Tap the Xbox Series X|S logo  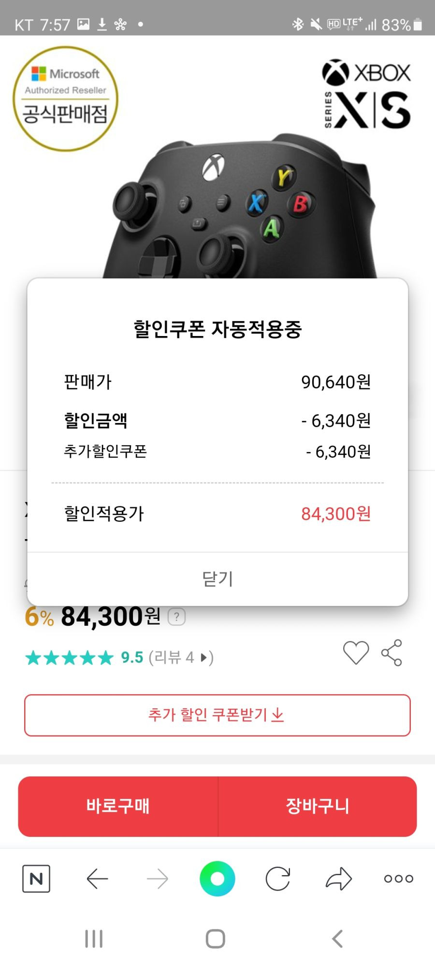click(x=366, y=94)
